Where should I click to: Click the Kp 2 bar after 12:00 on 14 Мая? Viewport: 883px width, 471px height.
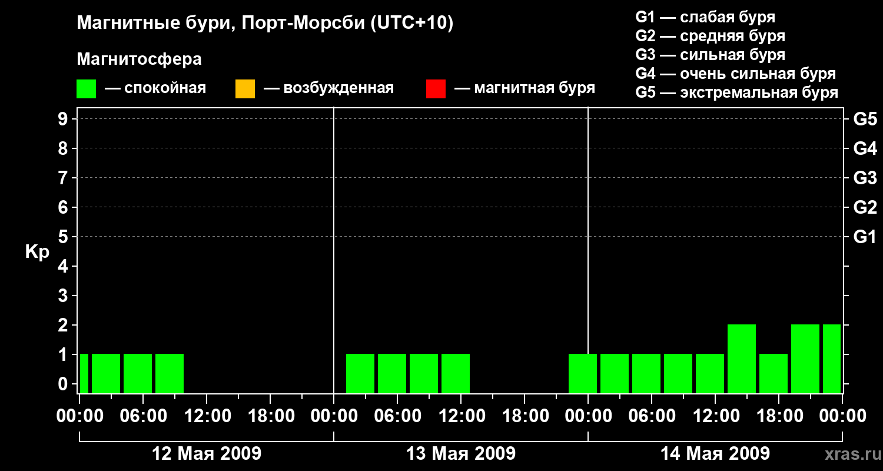[x=742, y=359]
